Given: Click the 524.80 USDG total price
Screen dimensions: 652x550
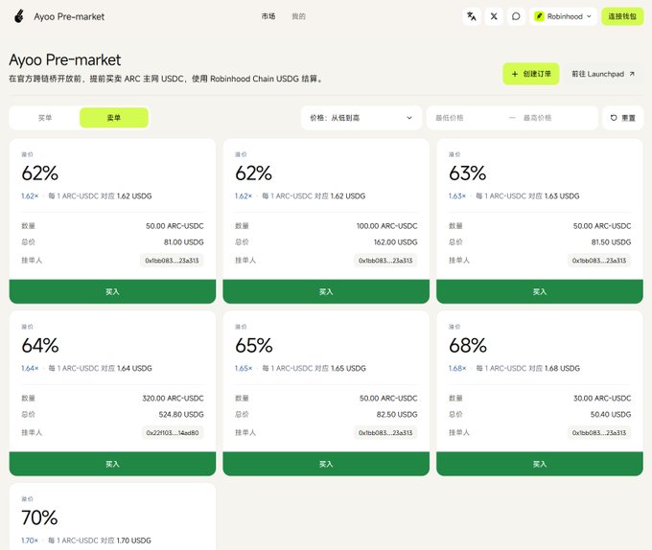Looking at the screenshot, I should pos(181,414).
